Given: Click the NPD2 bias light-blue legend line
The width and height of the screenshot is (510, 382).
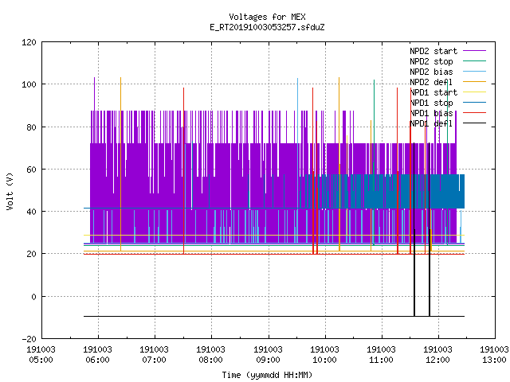Looking at the screenshot, I should (474, 72).
